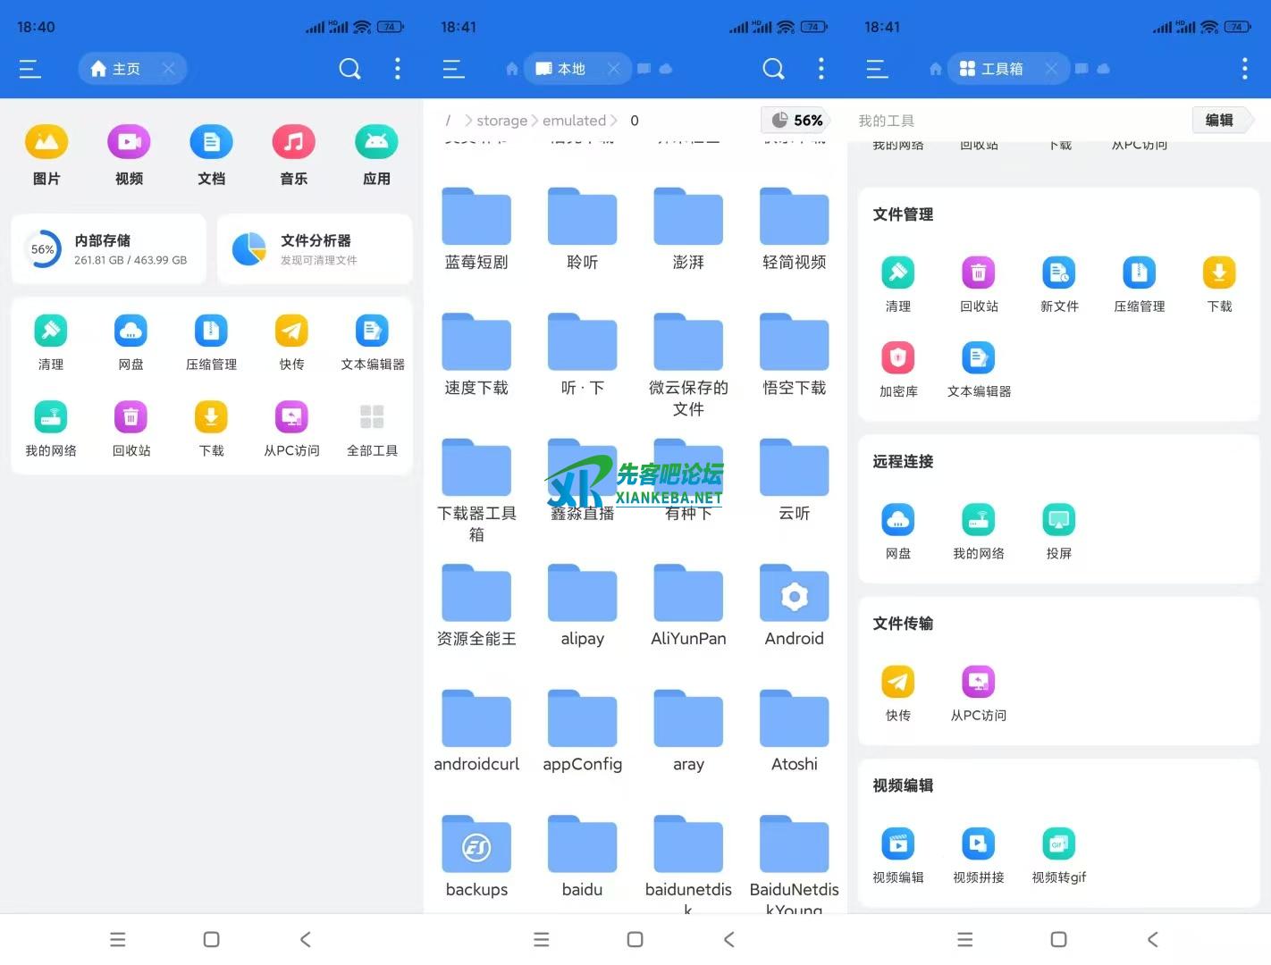Select the 工具箱 toolbox tab

pyautogui.click(x=992, y=69)
